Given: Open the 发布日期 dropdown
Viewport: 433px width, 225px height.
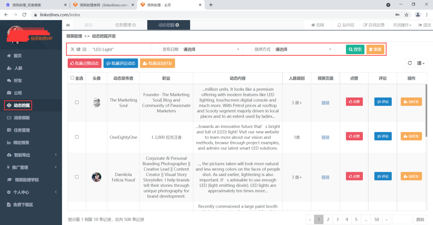Looking at the screenshot, I should pos(212,49).
